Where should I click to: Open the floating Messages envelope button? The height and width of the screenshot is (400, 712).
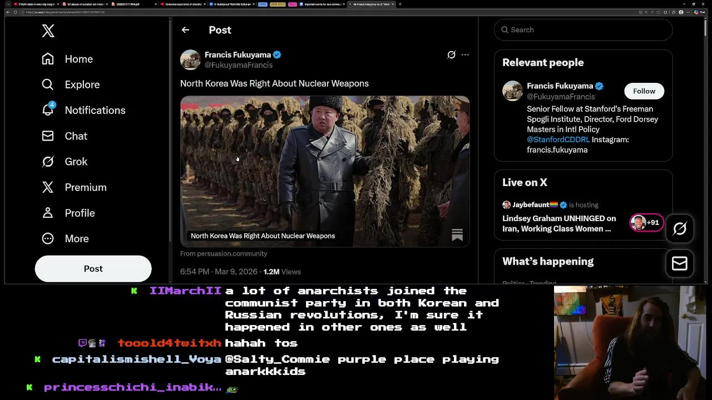[680, 263]
